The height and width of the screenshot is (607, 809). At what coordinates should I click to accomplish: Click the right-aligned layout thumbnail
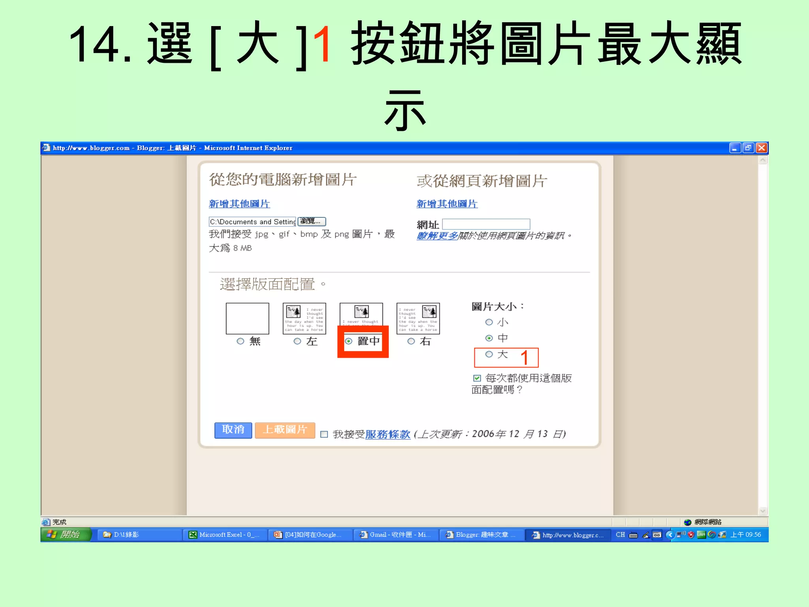[418, 319]
